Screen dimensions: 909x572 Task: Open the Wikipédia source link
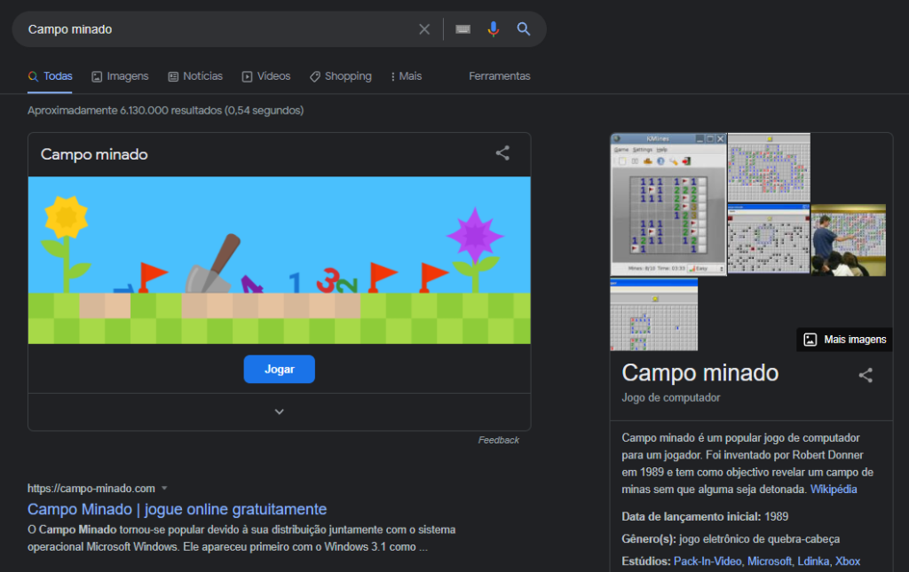point(834,490)
